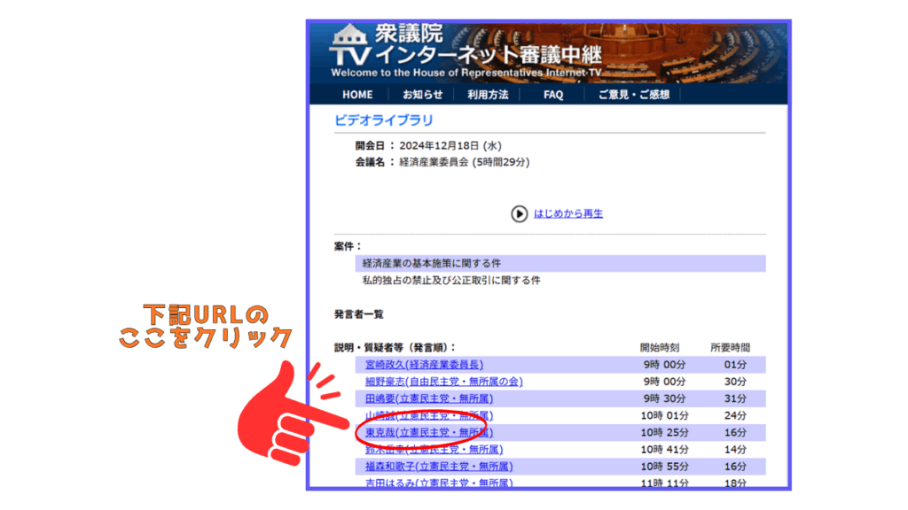The width and height of the screenshot is (908, 510).
Task: Open ご意見・ご感想 in navigation bar
Action: coord(633,94)
